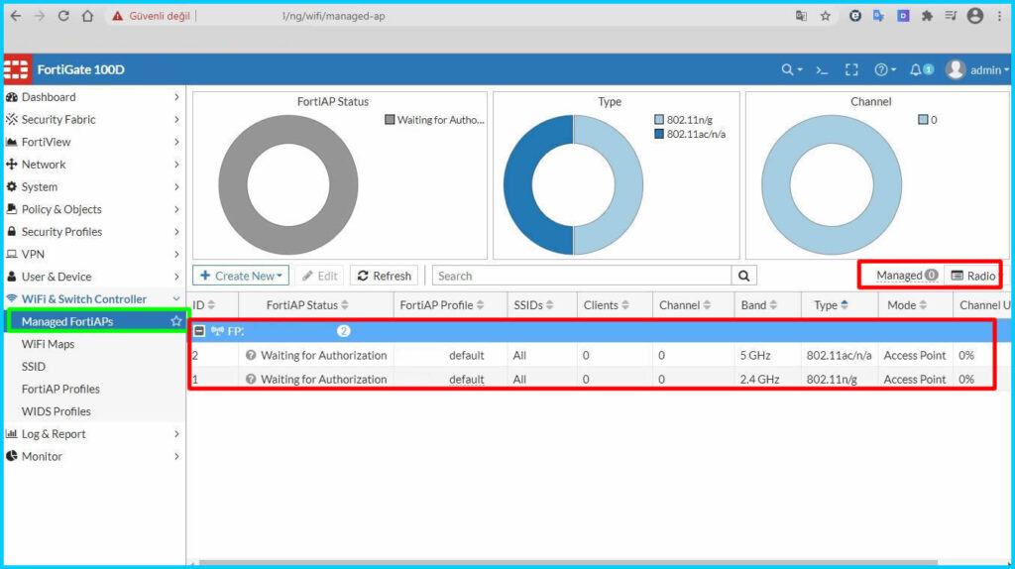The image size is (1015, 569).
Task: Expand Security Fabric menu
Action: click(x=92, y=120)
